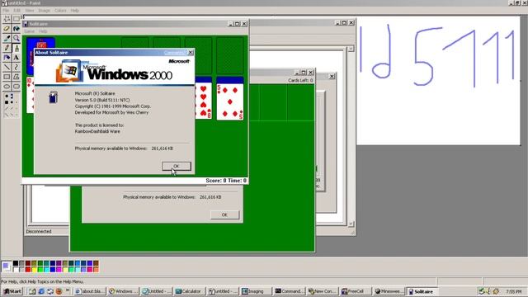Click the system tray clock
The width and height of the screenshot is (528, 297).
[x=513, y=291]
